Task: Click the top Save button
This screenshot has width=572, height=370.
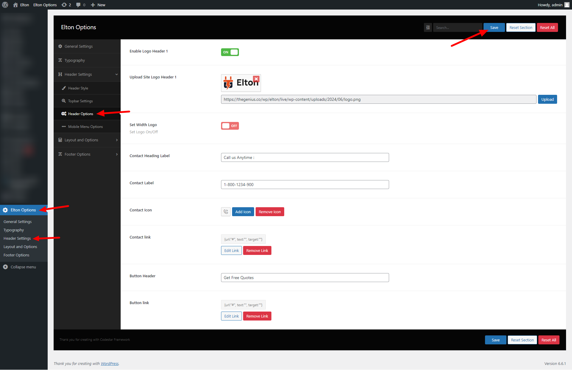Action: point(494,27)
